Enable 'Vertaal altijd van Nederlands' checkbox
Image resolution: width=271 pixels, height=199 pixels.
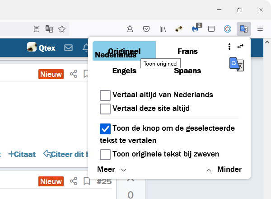tap(105, 95)
